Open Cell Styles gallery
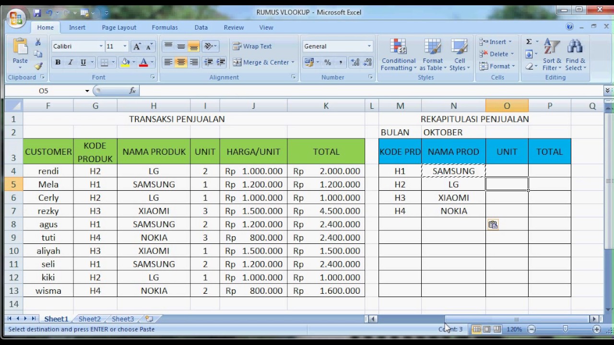 pos(460,55)
